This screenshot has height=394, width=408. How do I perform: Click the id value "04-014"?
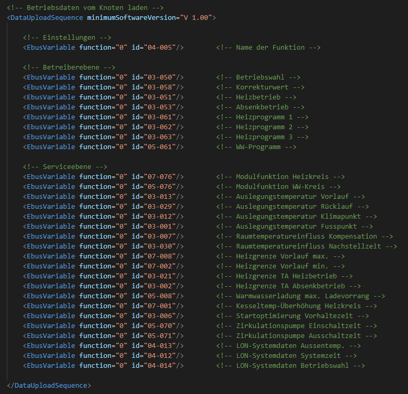coord(160,365)
